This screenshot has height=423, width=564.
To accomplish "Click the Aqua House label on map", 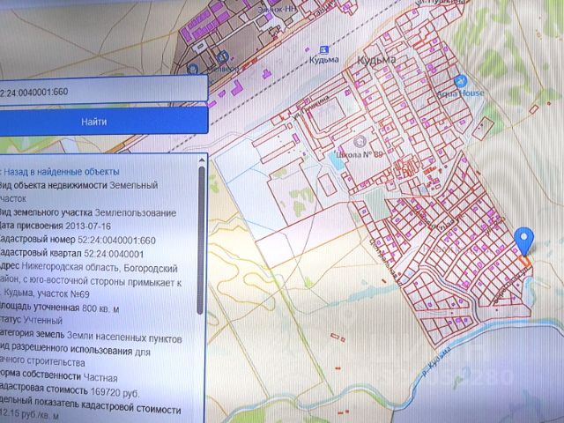I will (460, 93).
